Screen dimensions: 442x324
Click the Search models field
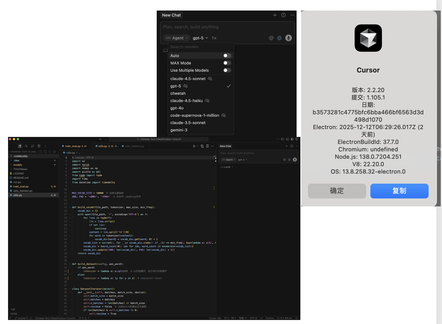(x=201, y=47)
